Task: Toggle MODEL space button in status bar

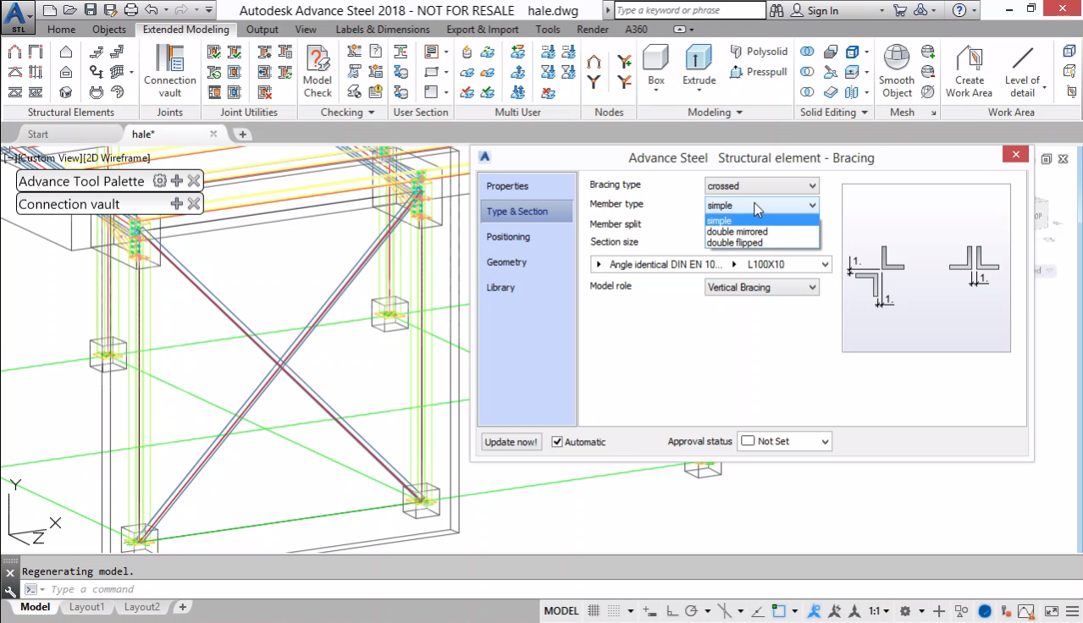Action: tap(561, 610)
